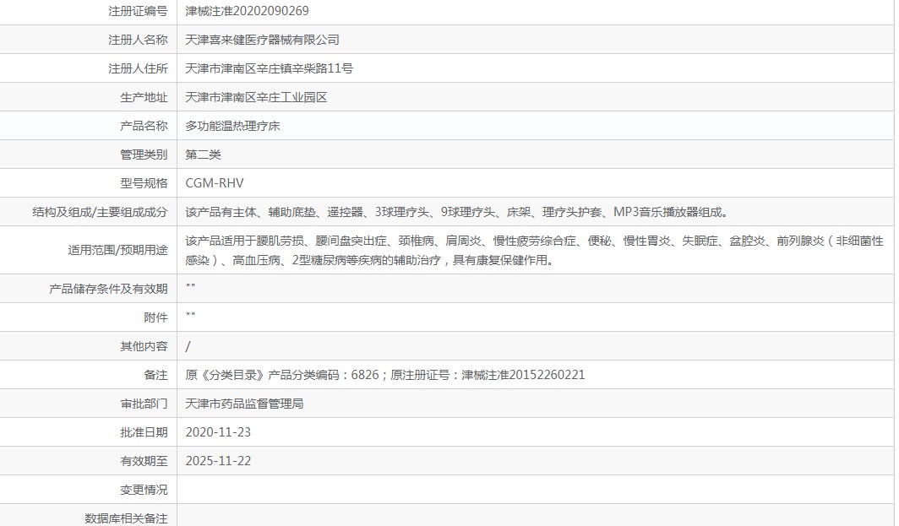Image resolution: width=899 pixels, height=526 pixels.
Task: Click the slash value in 其他内容 row
Action: click(x=188, y=346)
